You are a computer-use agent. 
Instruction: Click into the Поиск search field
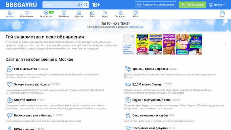tap(60, 5)
